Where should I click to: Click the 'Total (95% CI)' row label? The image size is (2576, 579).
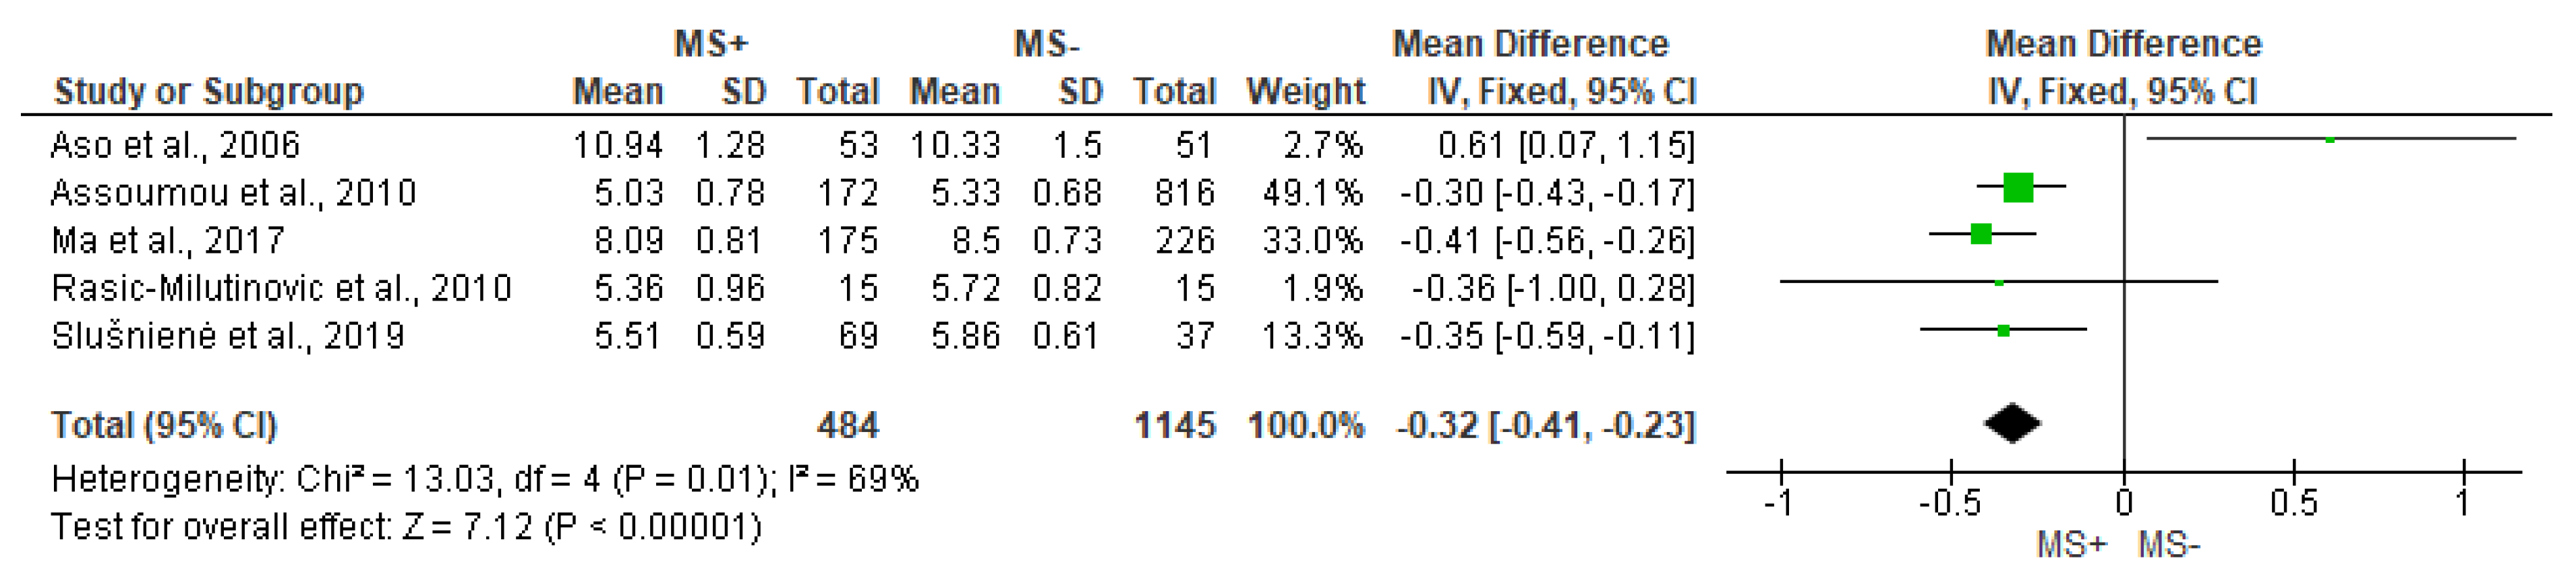pyautogui.click(x=164, y=426)
